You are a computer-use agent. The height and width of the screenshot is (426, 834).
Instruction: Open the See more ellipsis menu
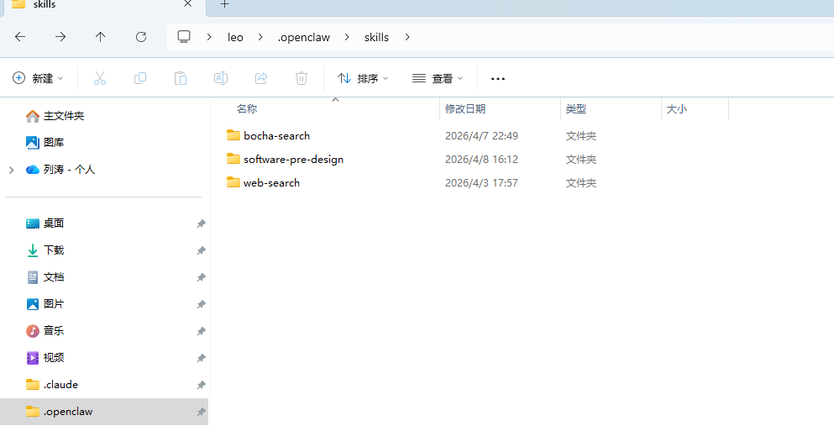tap(498, 78)
